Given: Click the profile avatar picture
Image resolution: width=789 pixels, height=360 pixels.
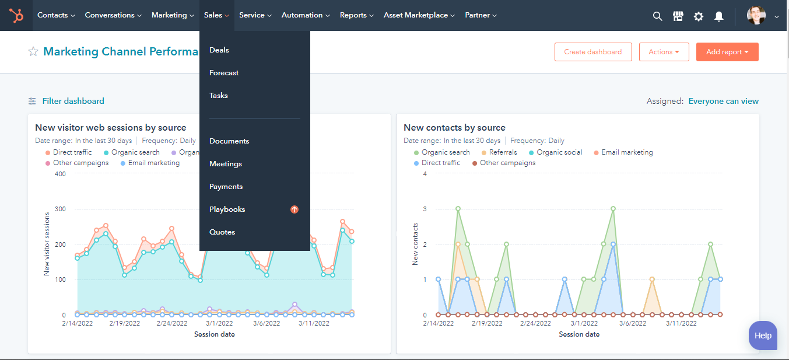Looking at the screenshot, I should 756,15.
